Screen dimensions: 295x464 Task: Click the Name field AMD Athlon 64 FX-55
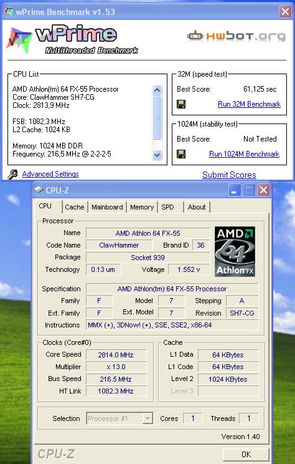(147, 233)
